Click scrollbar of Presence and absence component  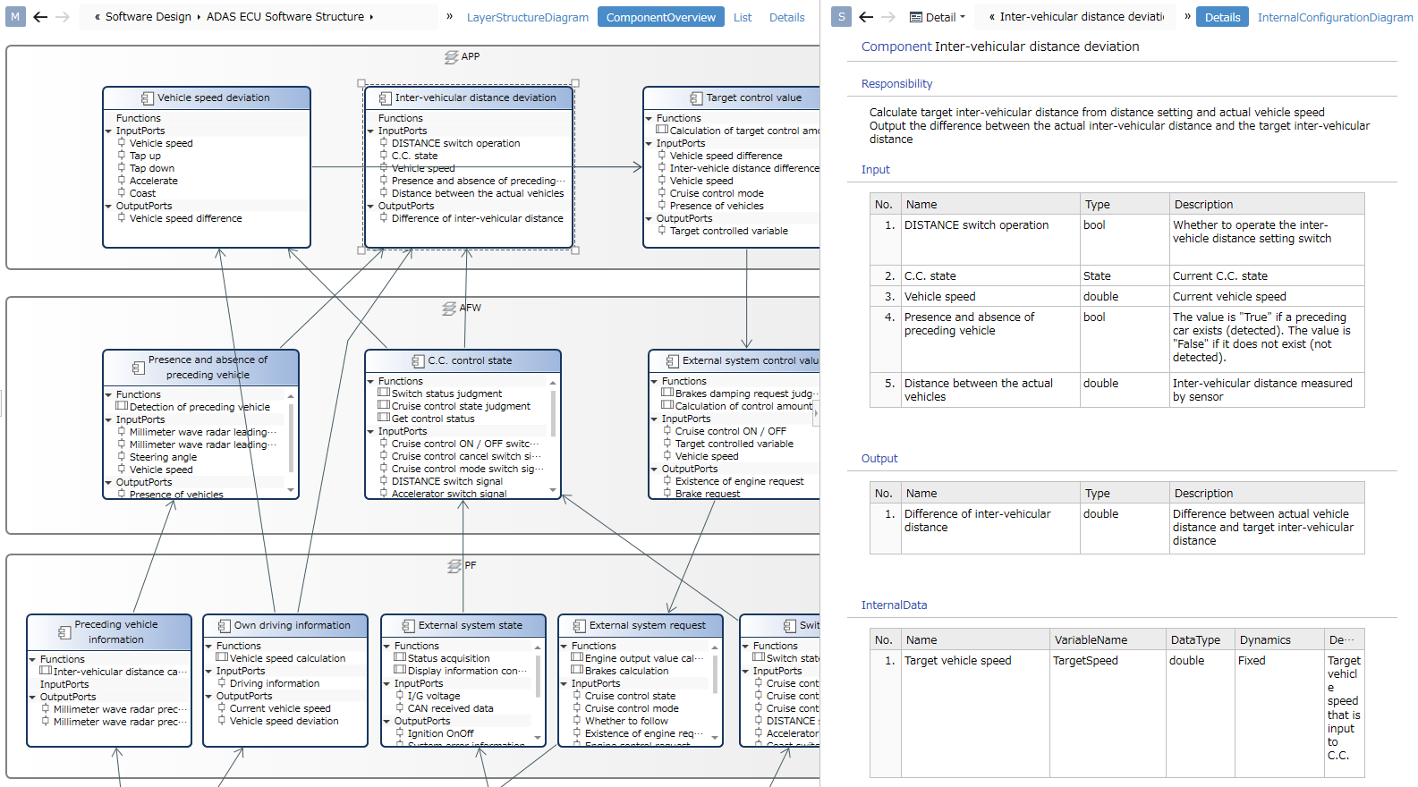coord(291,443)
